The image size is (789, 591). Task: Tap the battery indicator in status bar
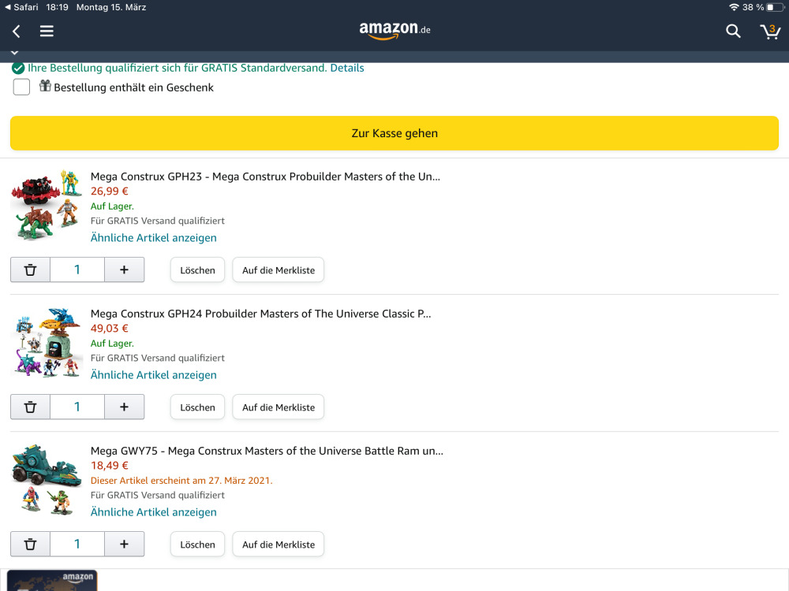[x=775, y=7]
